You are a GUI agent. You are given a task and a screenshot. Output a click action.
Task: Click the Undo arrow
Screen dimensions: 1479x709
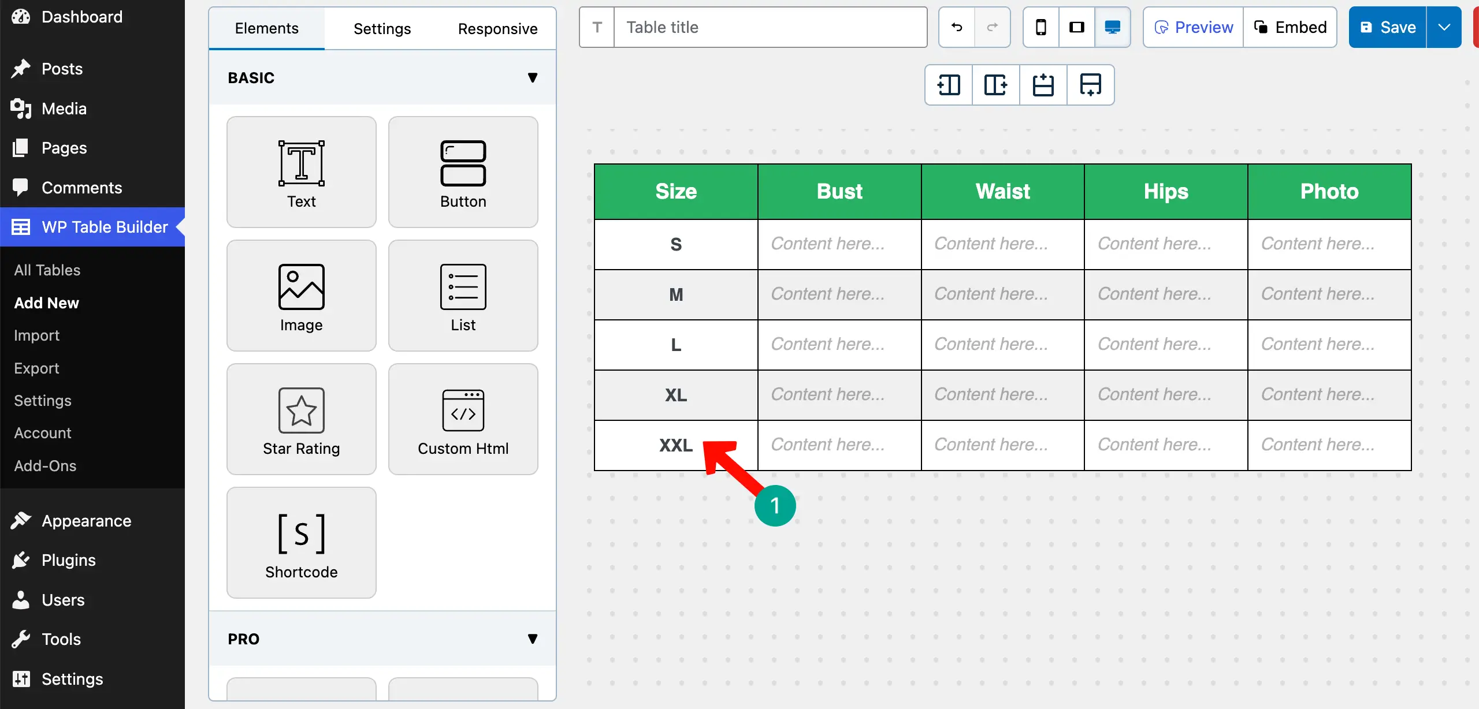click(956, 27)
